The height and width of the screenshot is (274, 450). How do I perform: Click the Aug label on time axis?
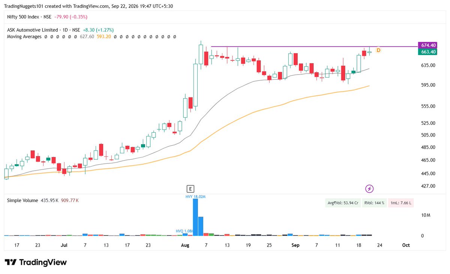pos(185,245)
